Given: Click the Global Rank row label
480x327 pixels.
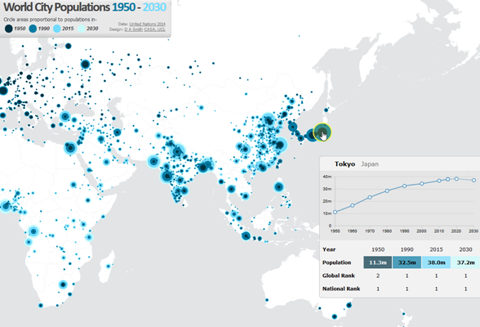Looking at the screenshot, I should click(339, 275).
